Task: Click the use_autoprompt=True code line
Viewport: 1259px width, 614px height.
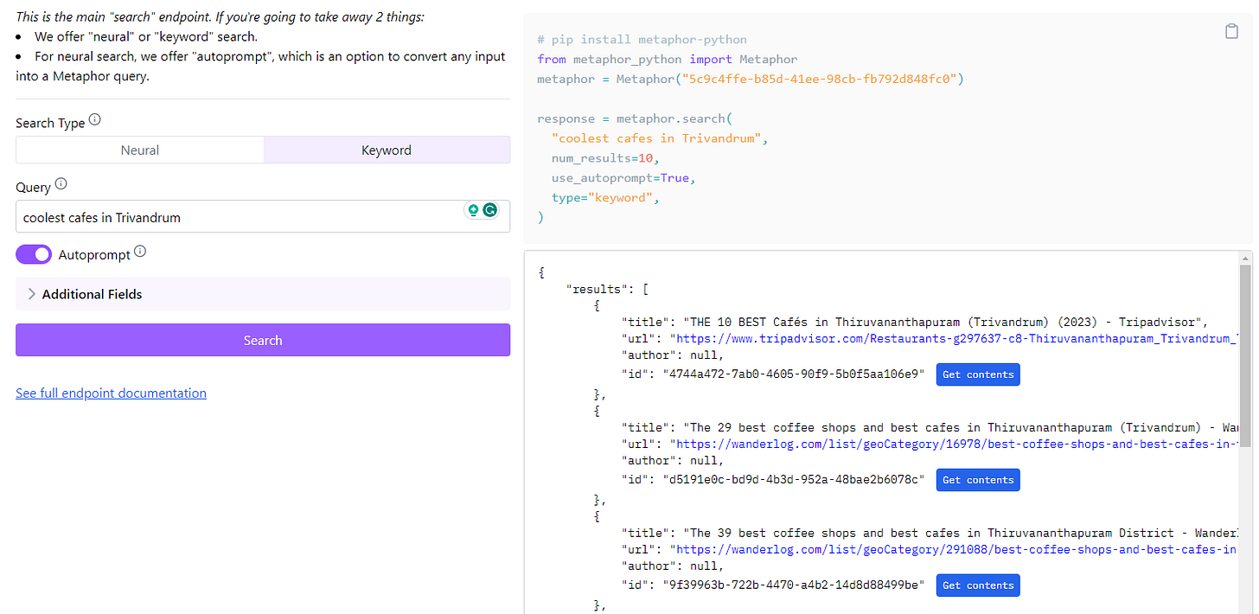Action: 623,178
